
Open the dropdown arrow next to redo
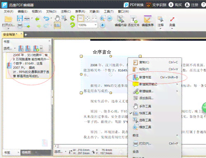[51, 25]
